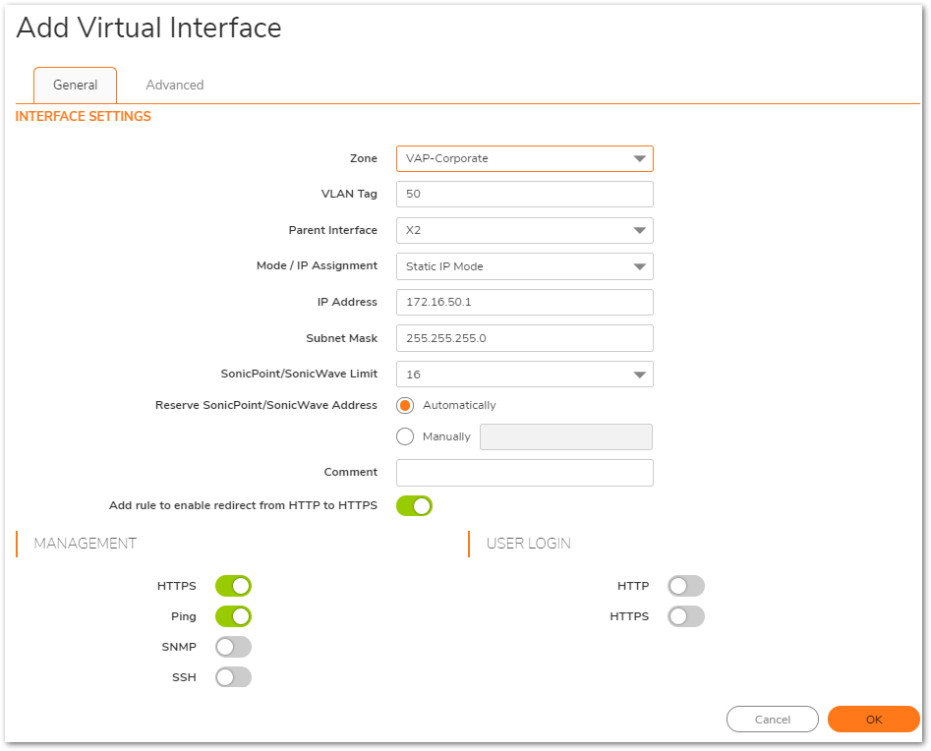931x751 pixels.
Task: Expand the SonicPoint/SonicWave Limit dropdown
Action: tap(524, 375)
